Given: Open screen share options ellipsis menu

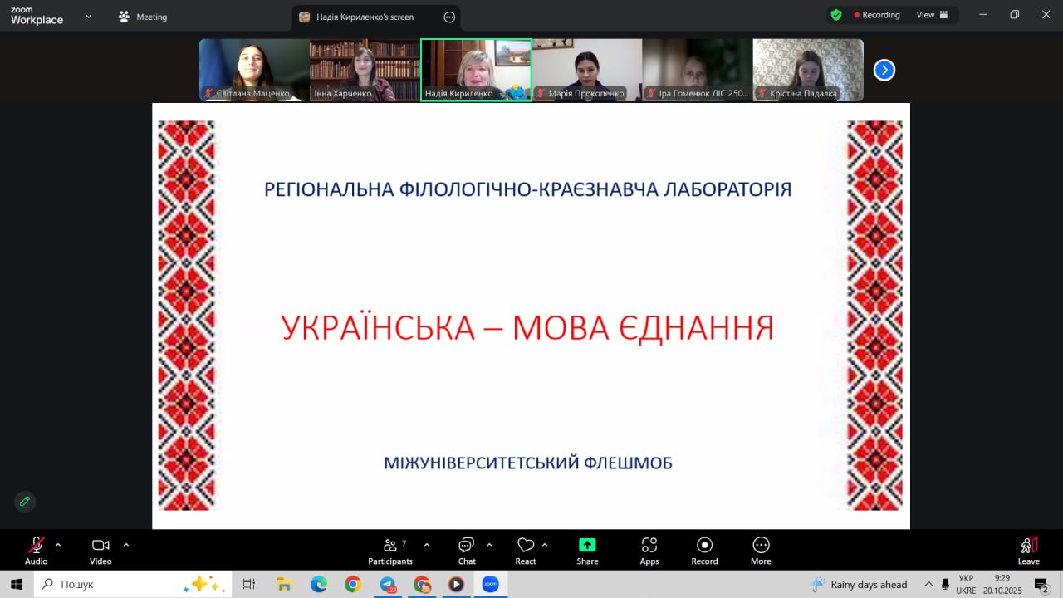Looking at the screenshot, I should (449, 17).
